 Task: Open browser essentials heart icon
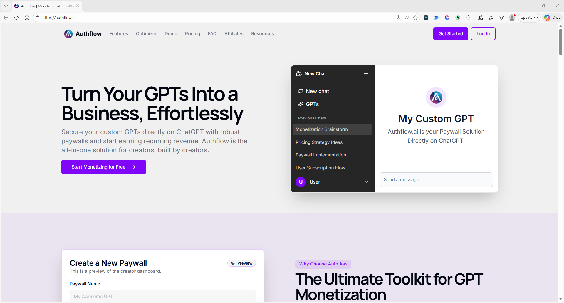tap(501, 18)
